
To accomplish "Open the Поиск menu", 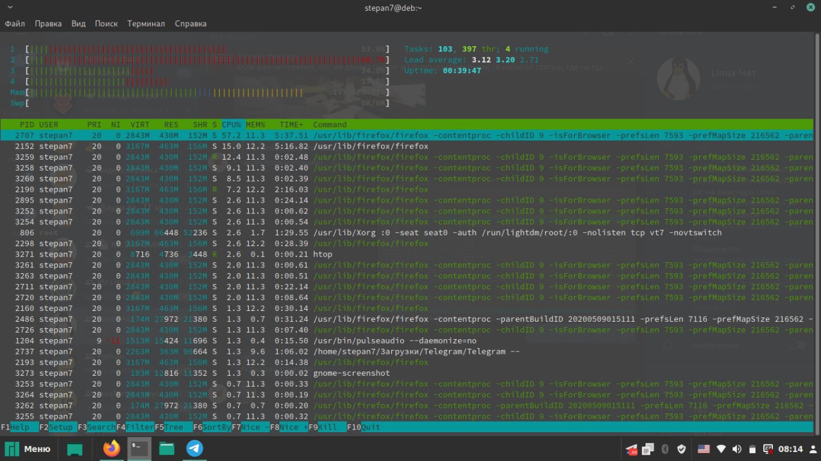I will pyautogui.click(x=106, y=24).
